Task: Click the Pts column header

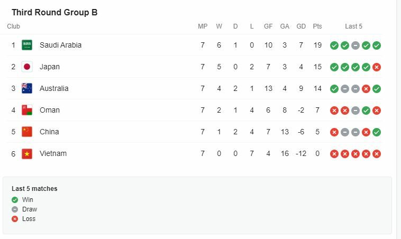Action: [317, 26]
